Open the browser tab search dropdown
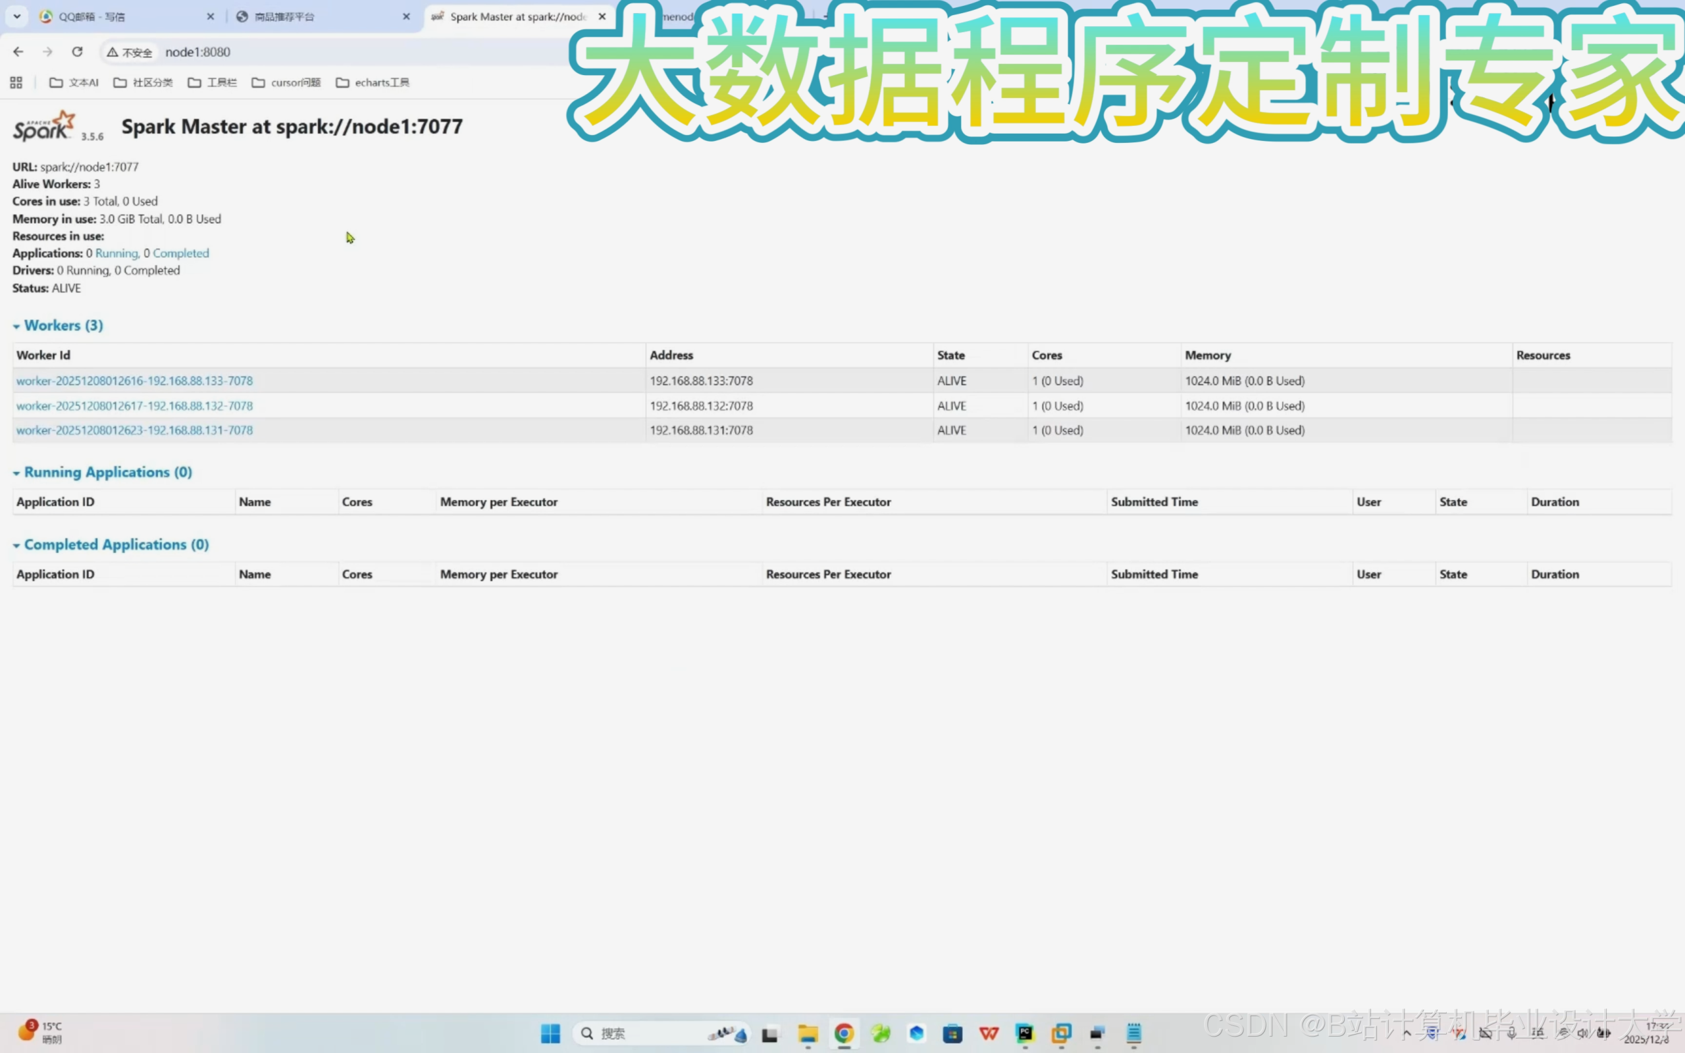This screenshot has width=1685, height=1053. point(16,16)
